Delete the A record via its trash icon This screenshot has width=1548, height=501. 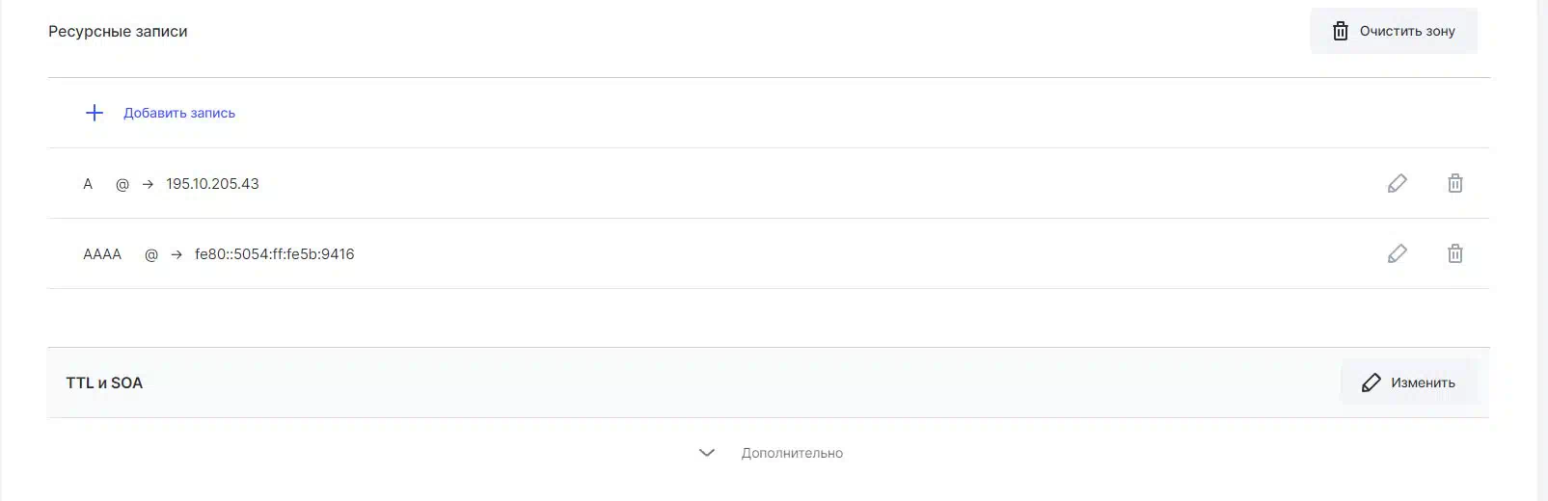click(x=1454, y=183)
